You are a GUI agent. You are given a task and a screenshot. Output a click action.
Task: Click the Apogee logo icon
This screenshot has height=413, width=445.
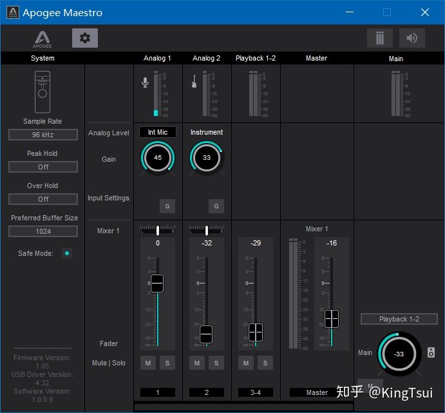pyautogui.click(x=43, y=39)
